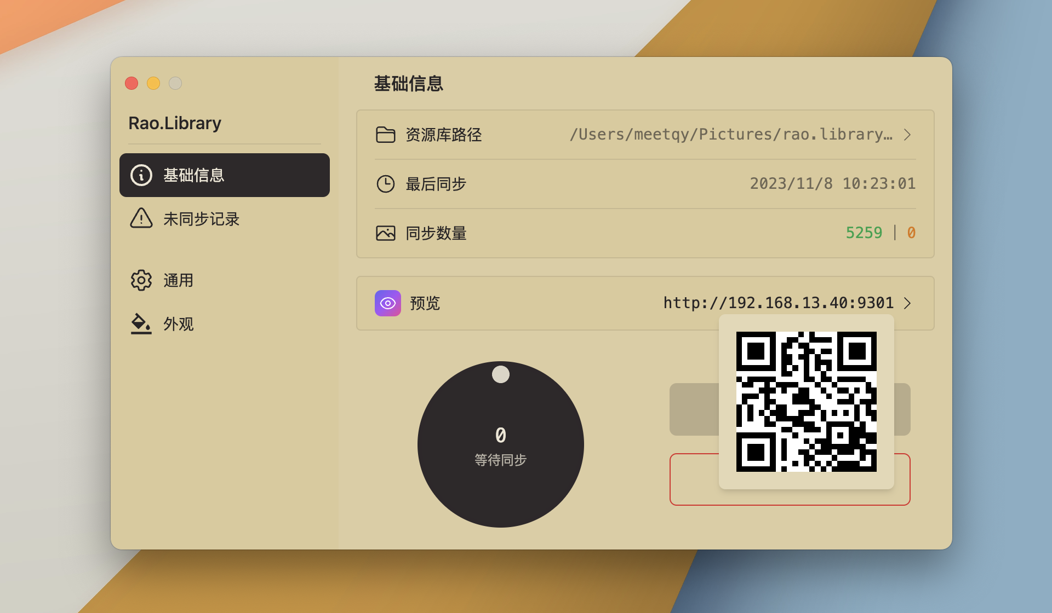The width and height of the screenshot is (1052, 613).
Task: Click the orange unsynced count 0
Action: click(911, 233)
